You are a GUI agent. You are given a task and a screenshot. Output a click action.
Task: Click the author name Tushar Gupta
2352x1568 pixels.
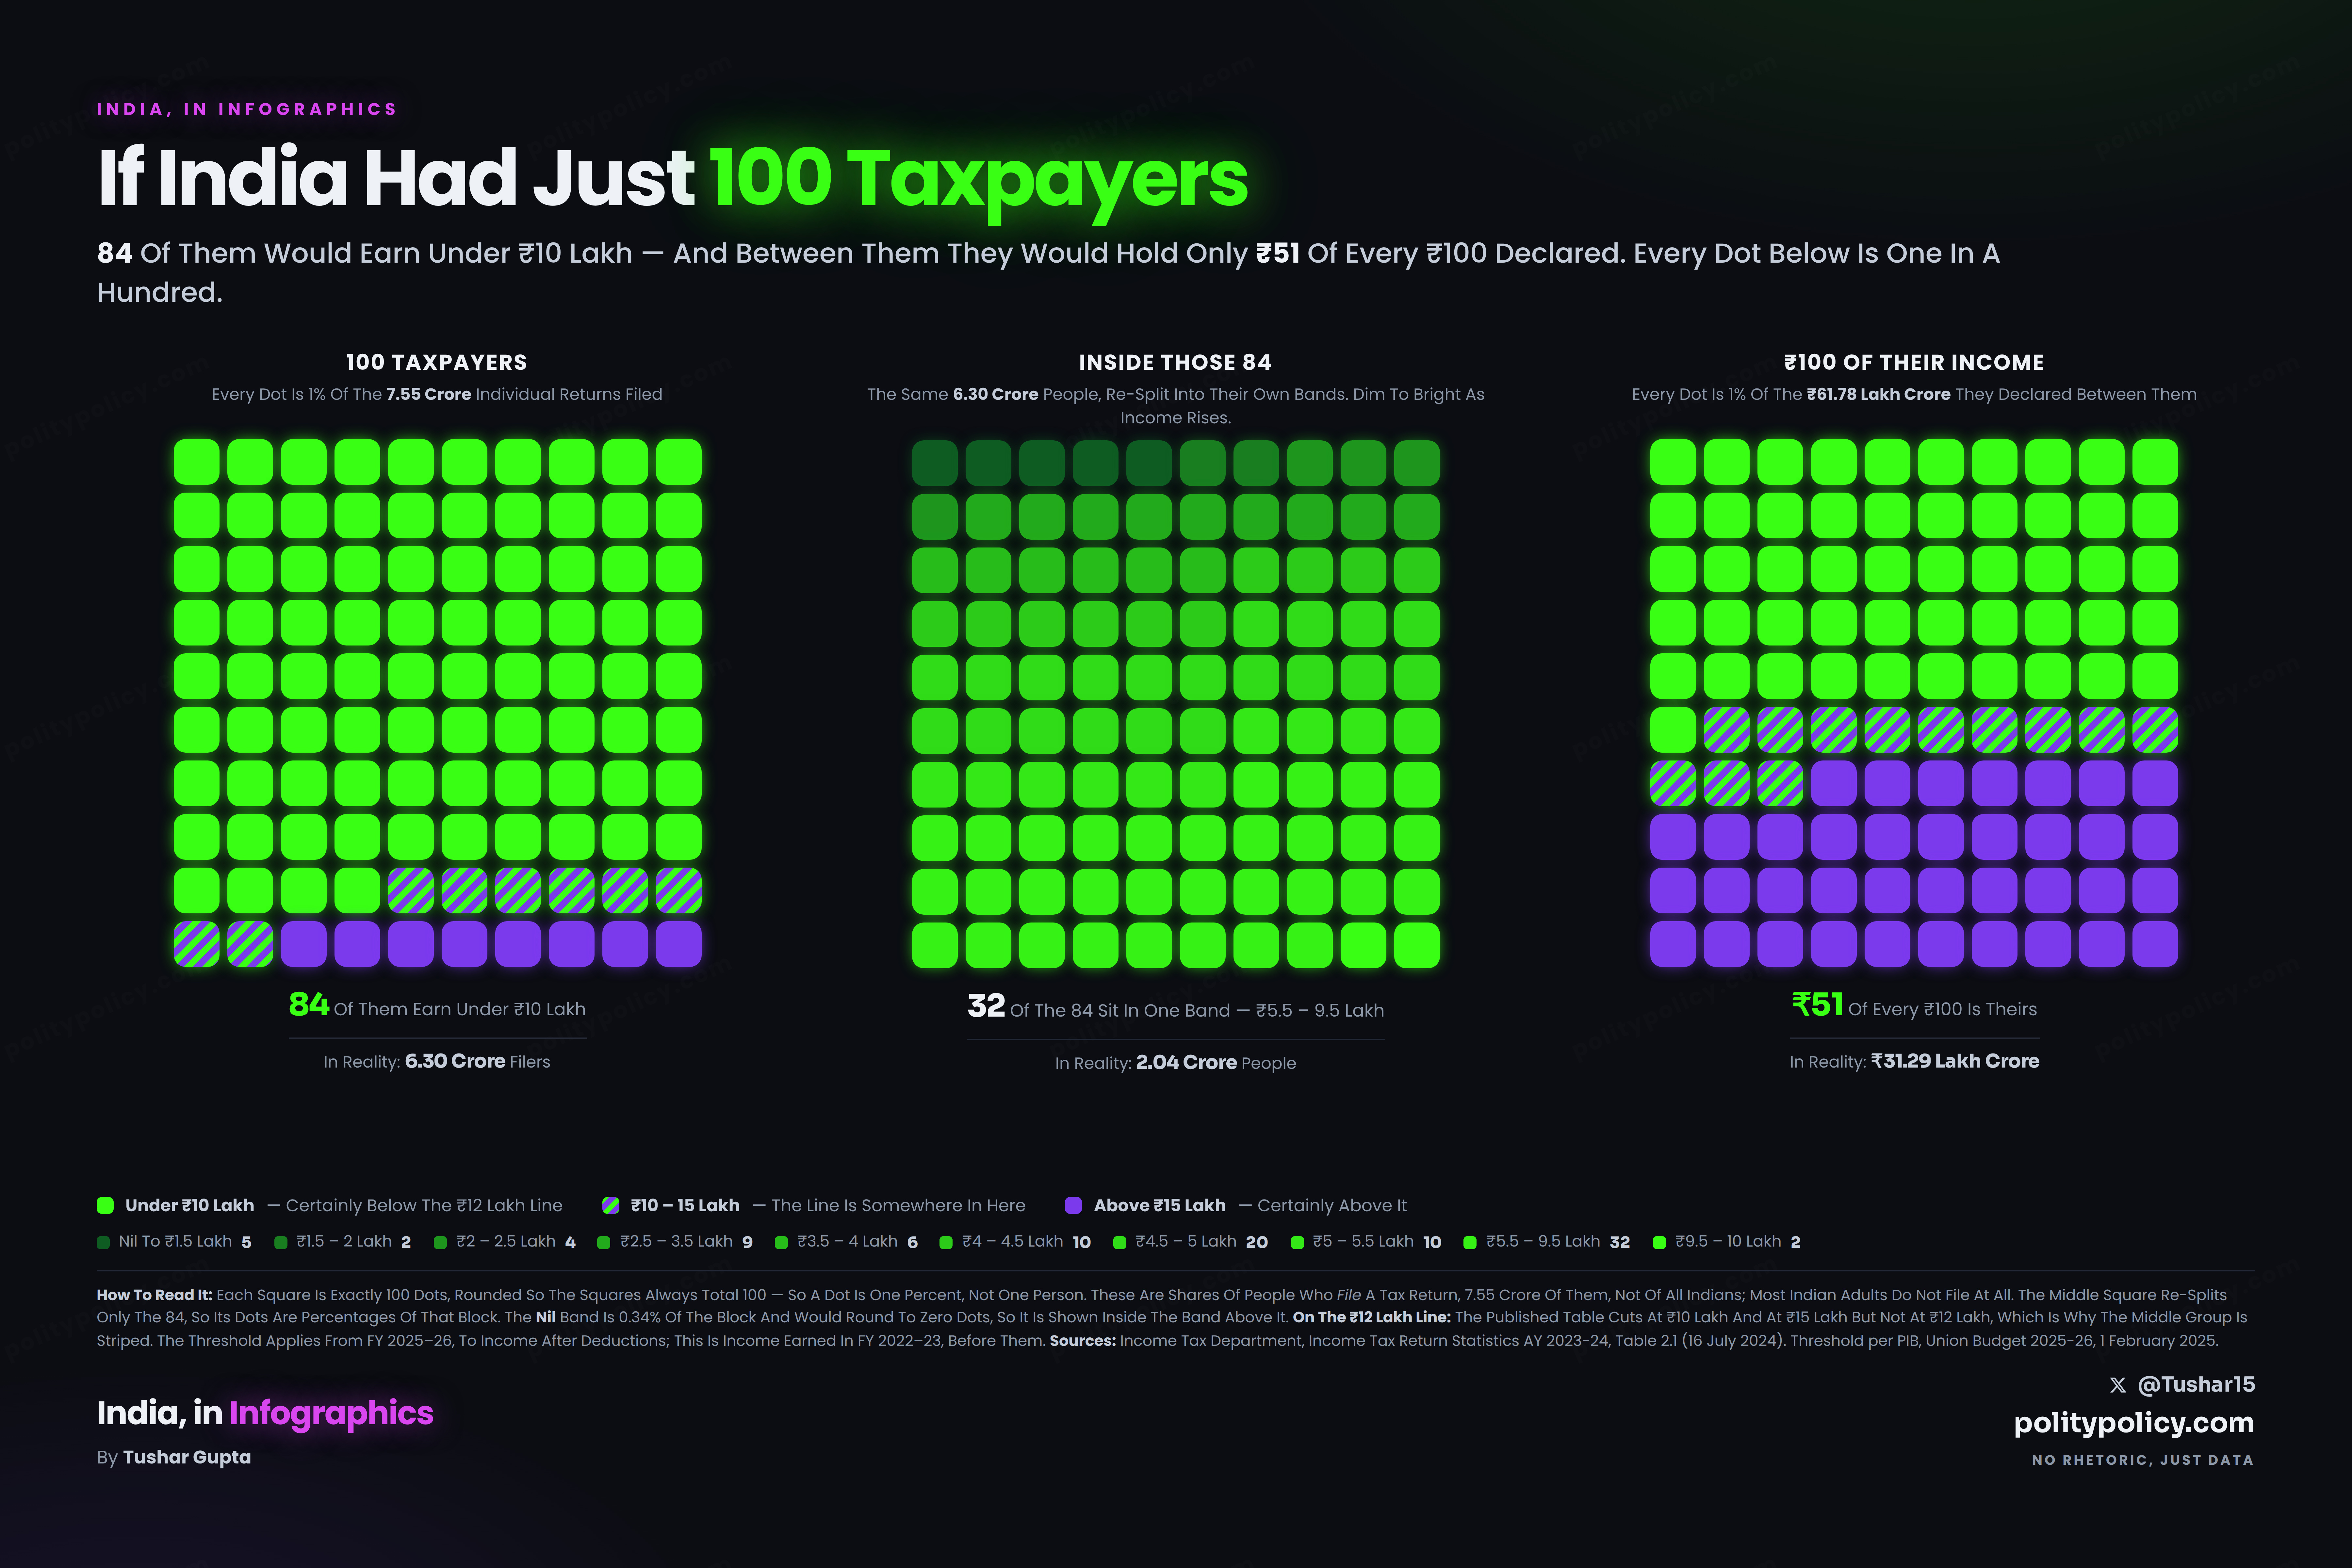pyautogui.click(x=187, y=1457)
